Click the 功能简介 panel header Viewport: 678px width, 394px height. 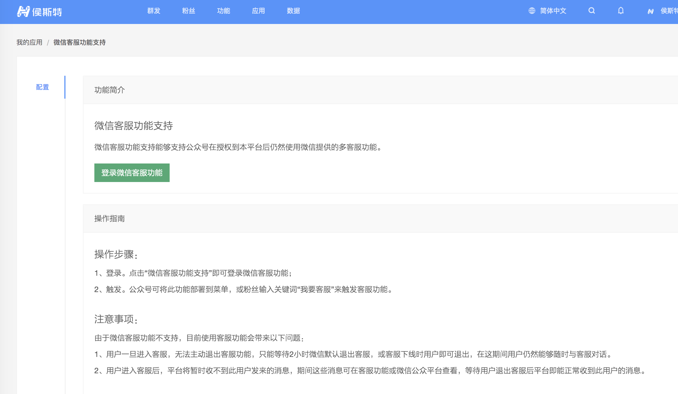click(380, 90)
